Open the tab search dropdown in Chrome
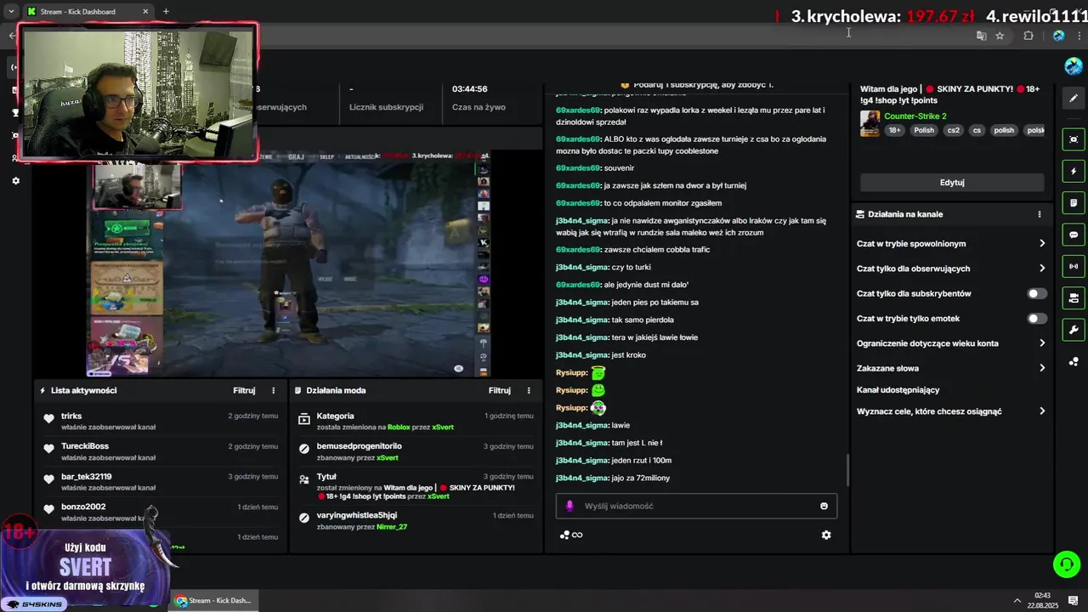This screenshot has height=612, width=1088. tap(10, 11)
